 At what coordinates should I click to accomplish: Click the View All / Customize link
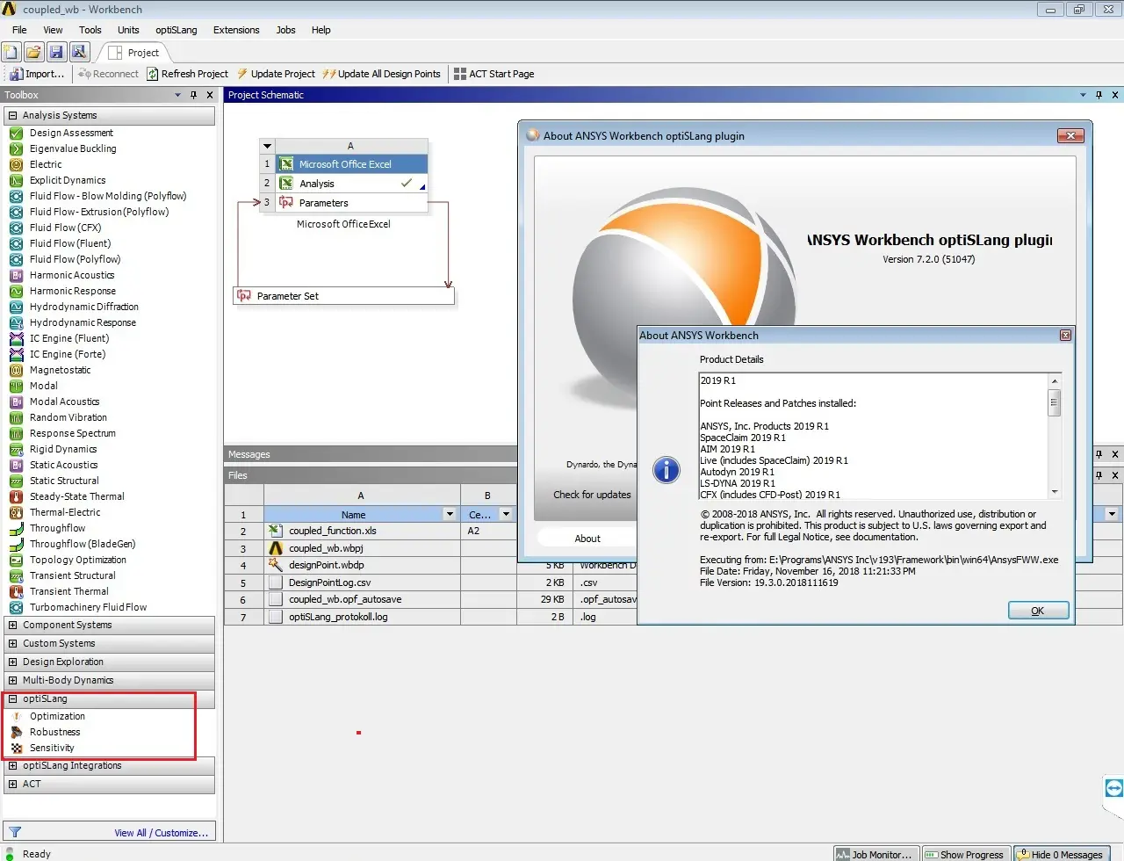pos(161,833)
